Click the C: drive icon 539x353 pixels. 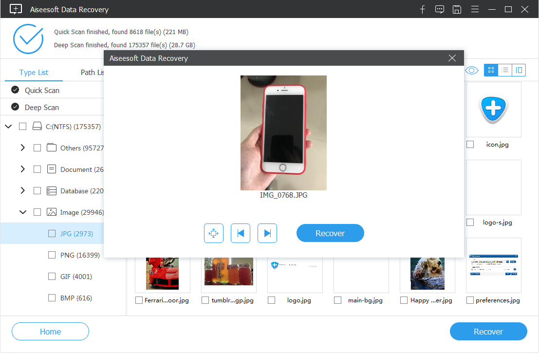[x=37, y=126]
